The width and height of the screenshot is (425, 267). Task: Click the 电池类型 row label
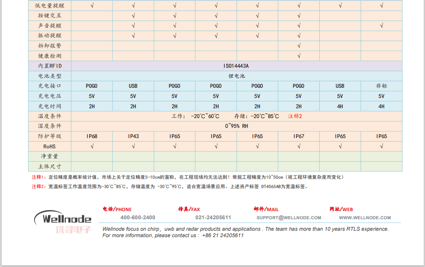pos(49,76)
